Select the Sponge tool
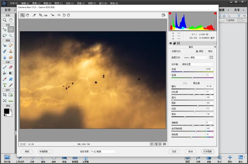 [11, 58]
